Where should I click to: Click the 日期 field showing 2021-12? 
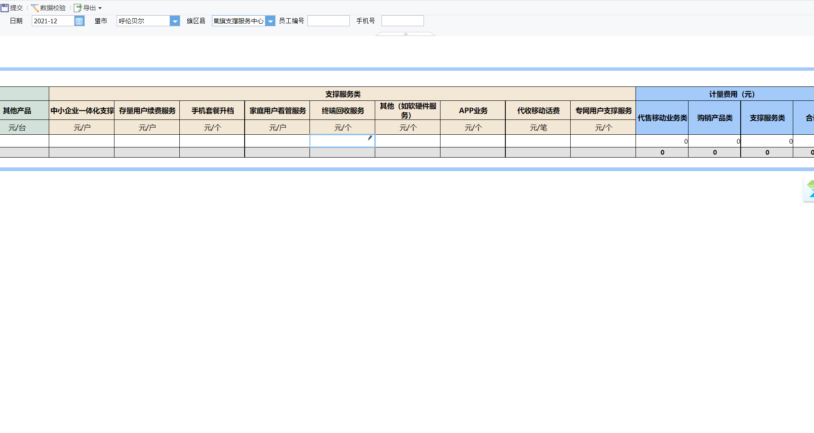coord(53,21)
